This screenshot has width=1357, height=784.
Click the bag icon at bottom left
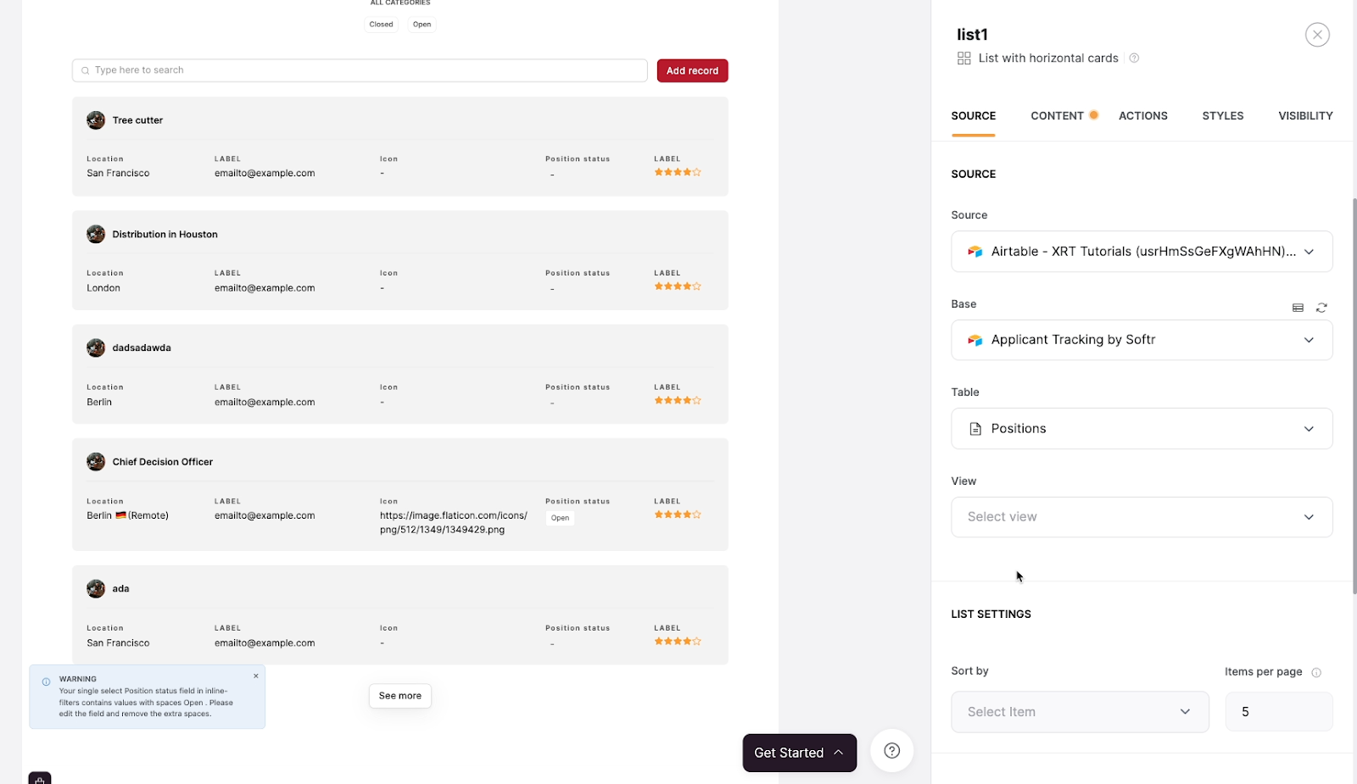pyautogui.click(x=40, y=779)
